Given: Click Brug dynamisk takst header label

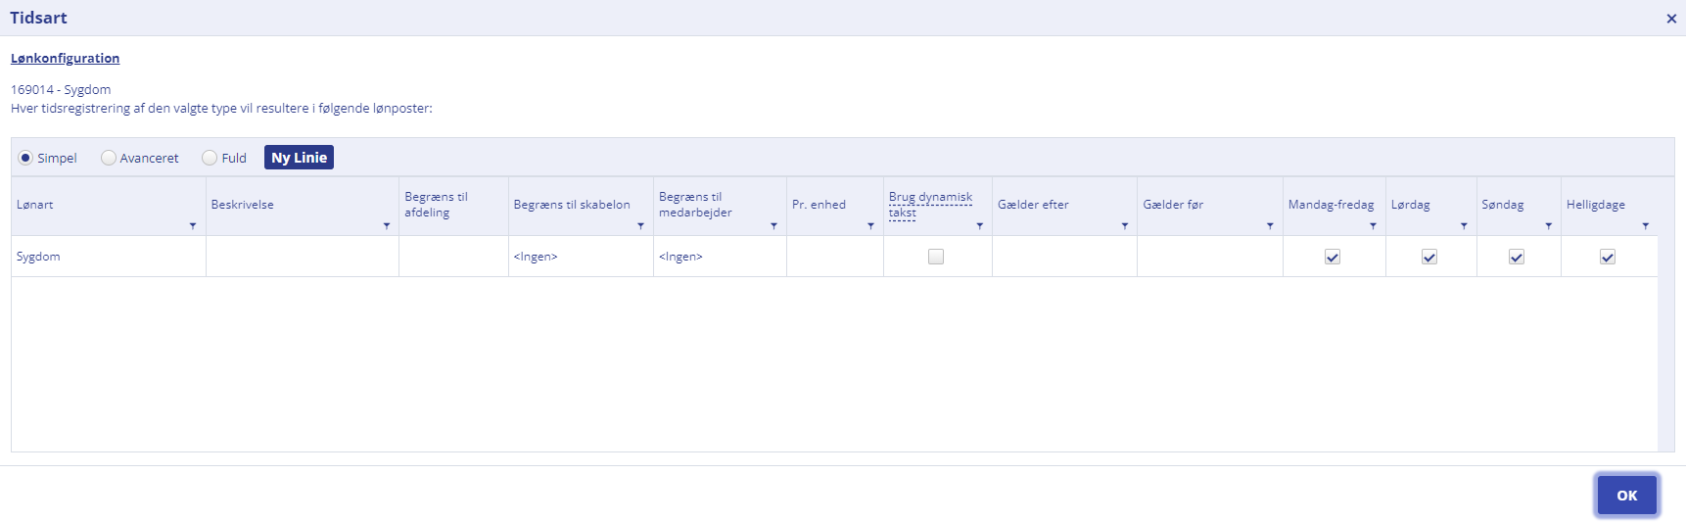Looking at the screenshot, I should [930, 205].
